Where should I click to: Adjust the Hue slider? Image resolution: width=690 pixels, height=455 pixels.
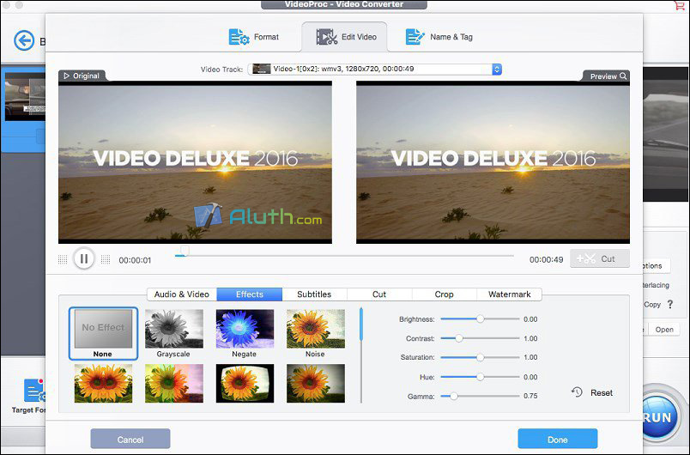click(480, 377)
